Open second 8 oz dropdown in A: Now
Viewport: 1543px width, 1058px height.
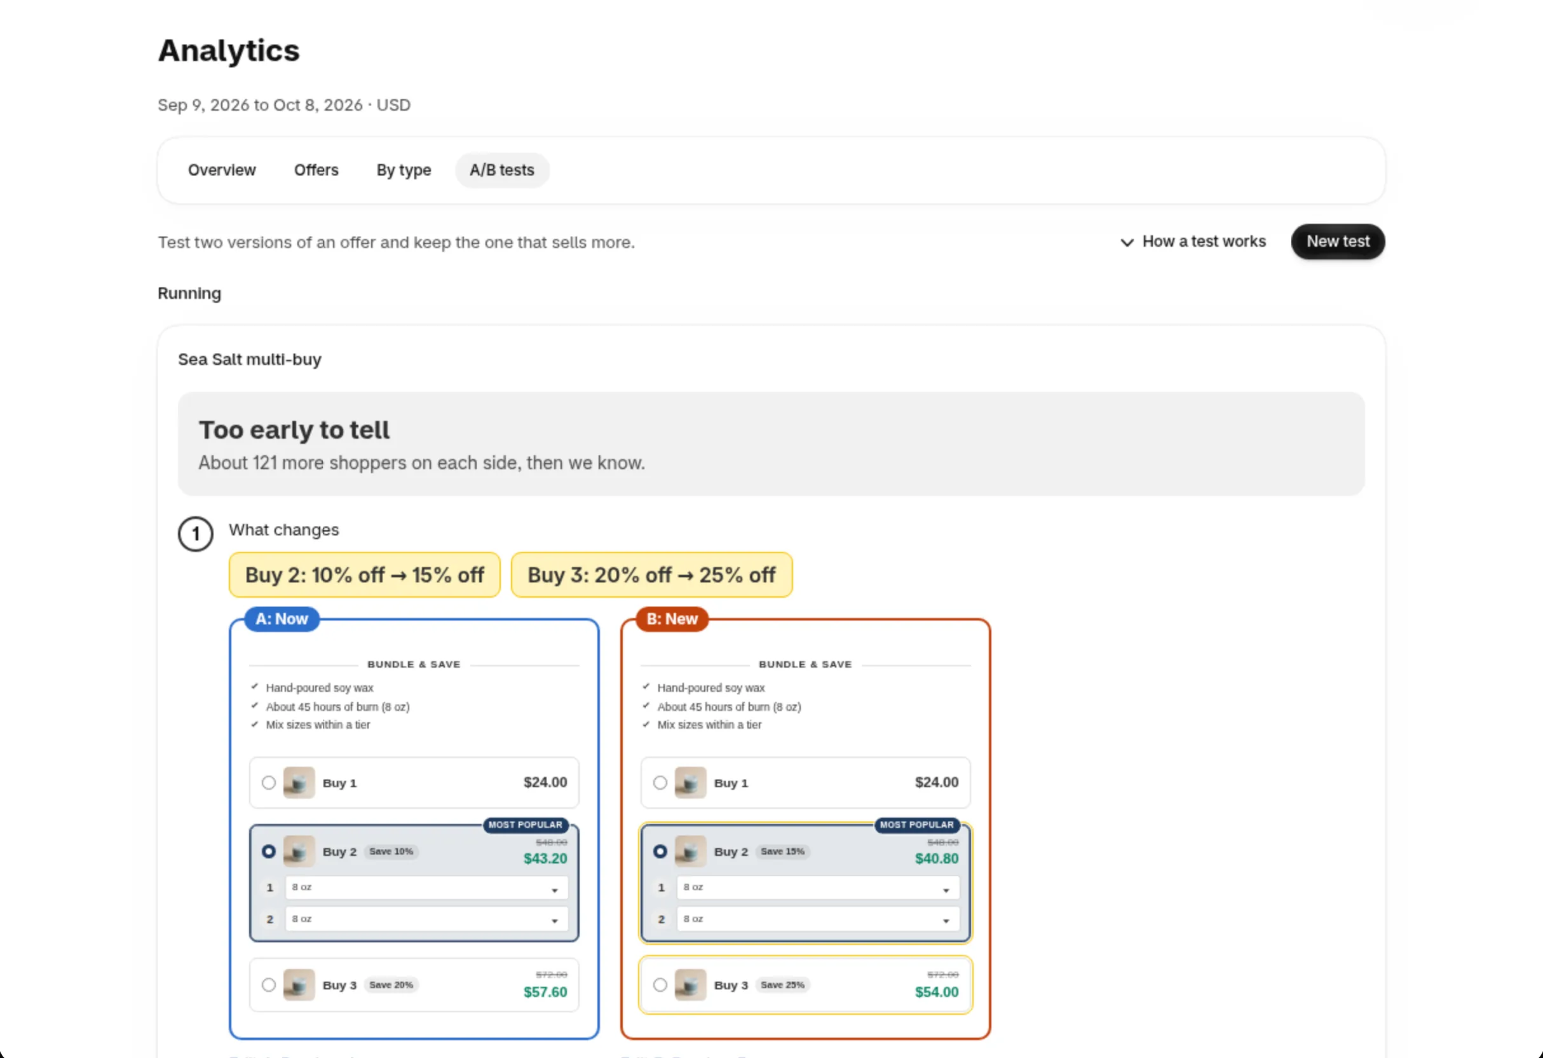[426, 919]
